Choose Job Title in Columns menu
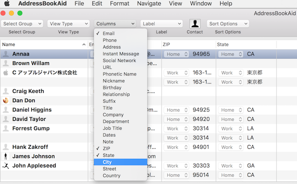 [x=120, y=128]
